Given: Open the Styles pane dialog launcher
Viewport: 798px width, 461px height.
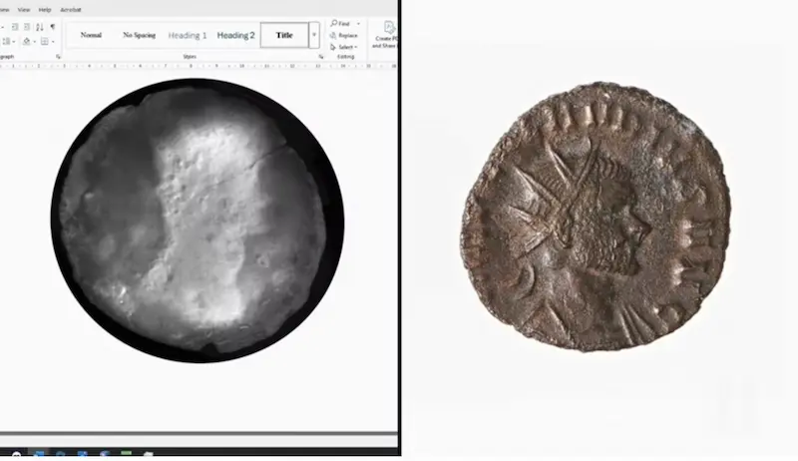Looking at the screenshot, I should tap(320, 57).
